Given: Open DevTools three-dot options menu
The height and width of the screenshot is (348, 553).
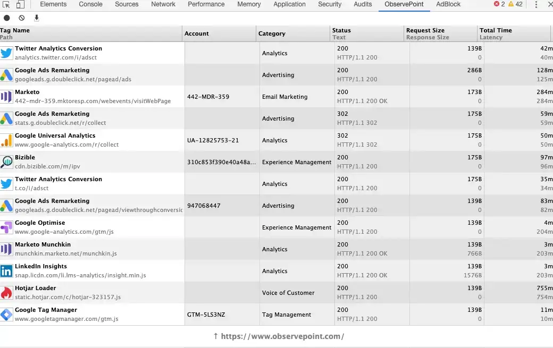Looking at the screenshot, I should tap(536, 4).
